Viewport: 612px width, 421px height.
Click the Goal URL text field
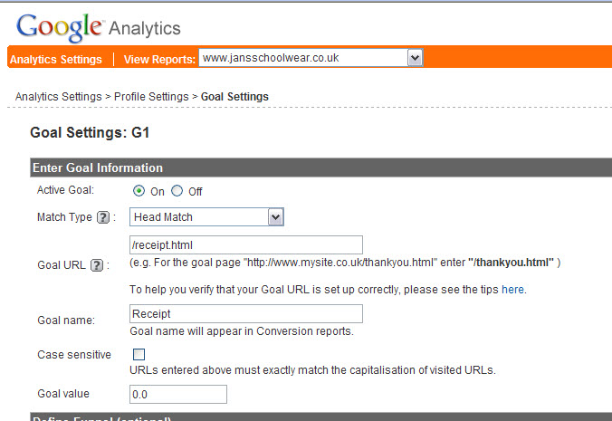[x=246, y=244]
